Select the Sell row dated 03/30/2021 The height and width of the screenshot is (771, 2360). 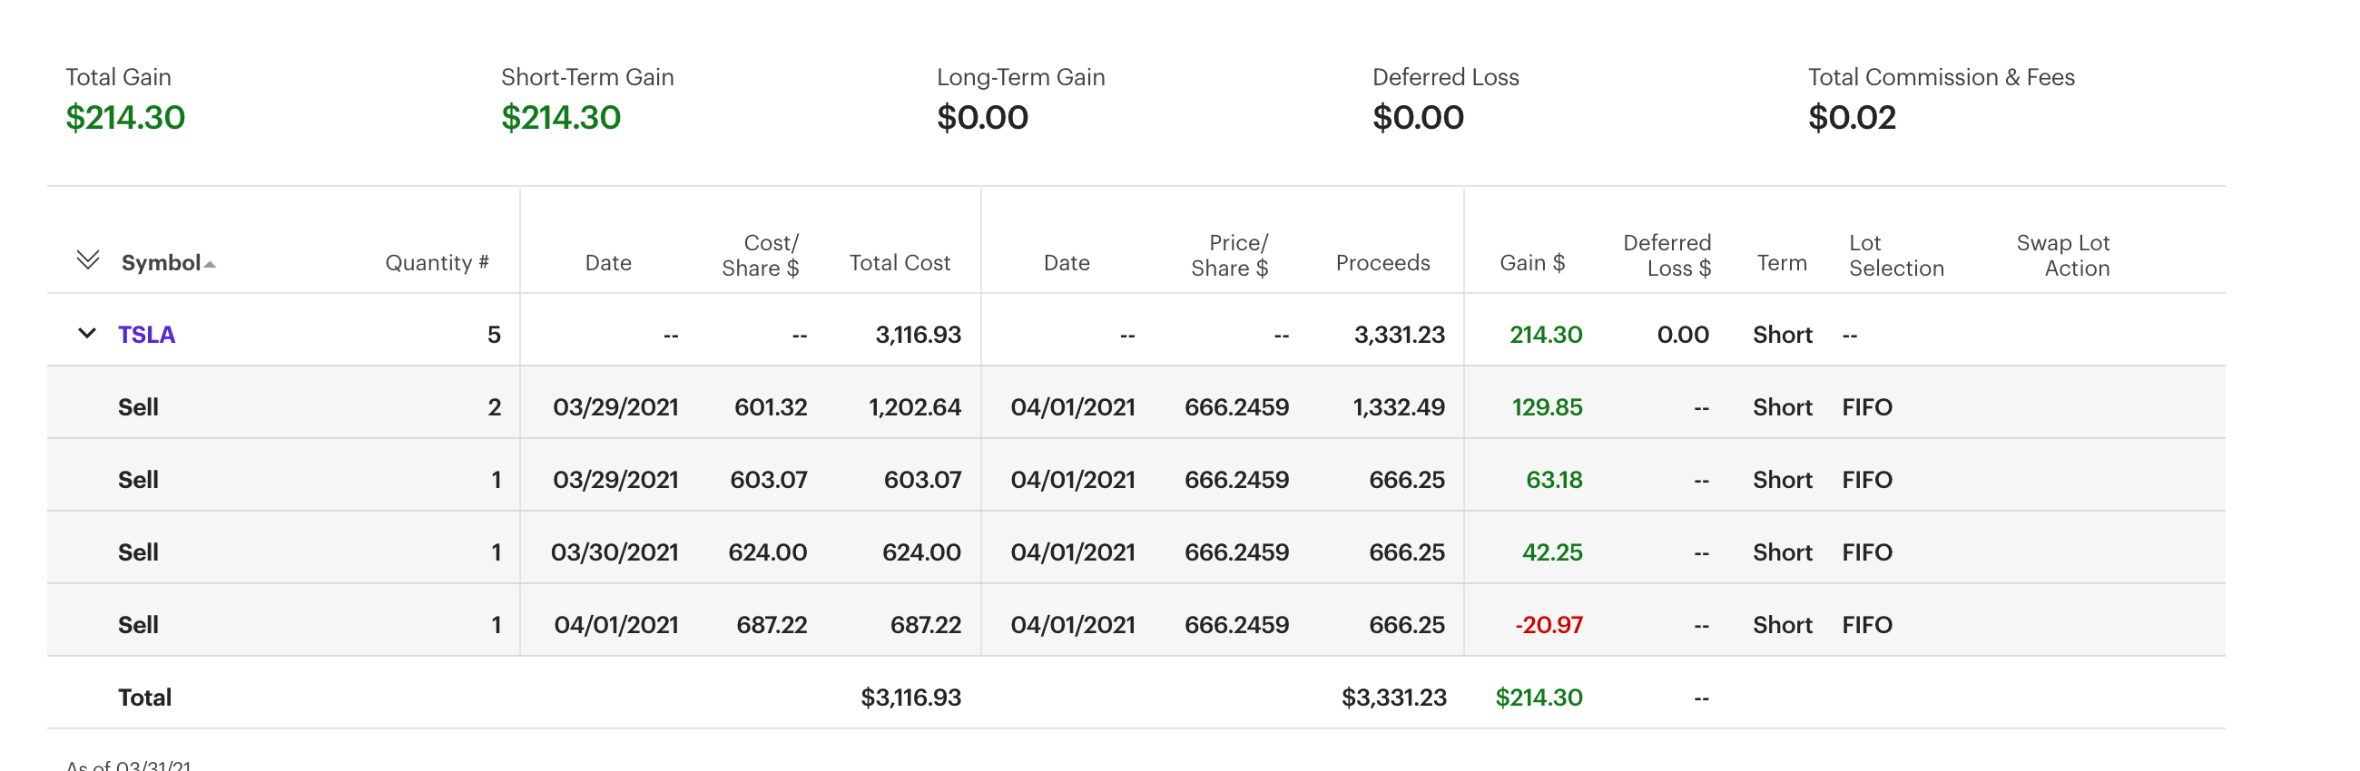(138, 552)
